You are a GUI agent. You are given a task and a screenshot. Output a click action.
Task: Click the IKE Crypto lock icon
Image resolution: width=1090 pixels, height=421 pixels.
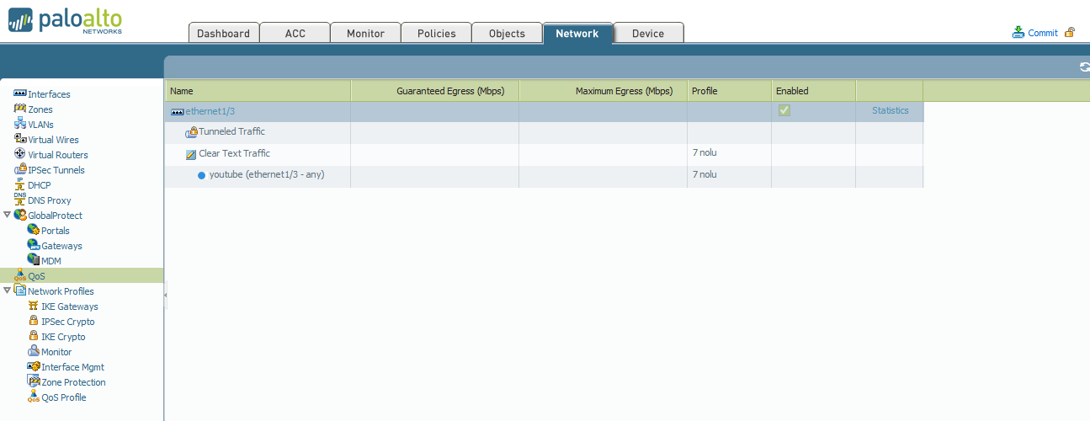(34, 337)
